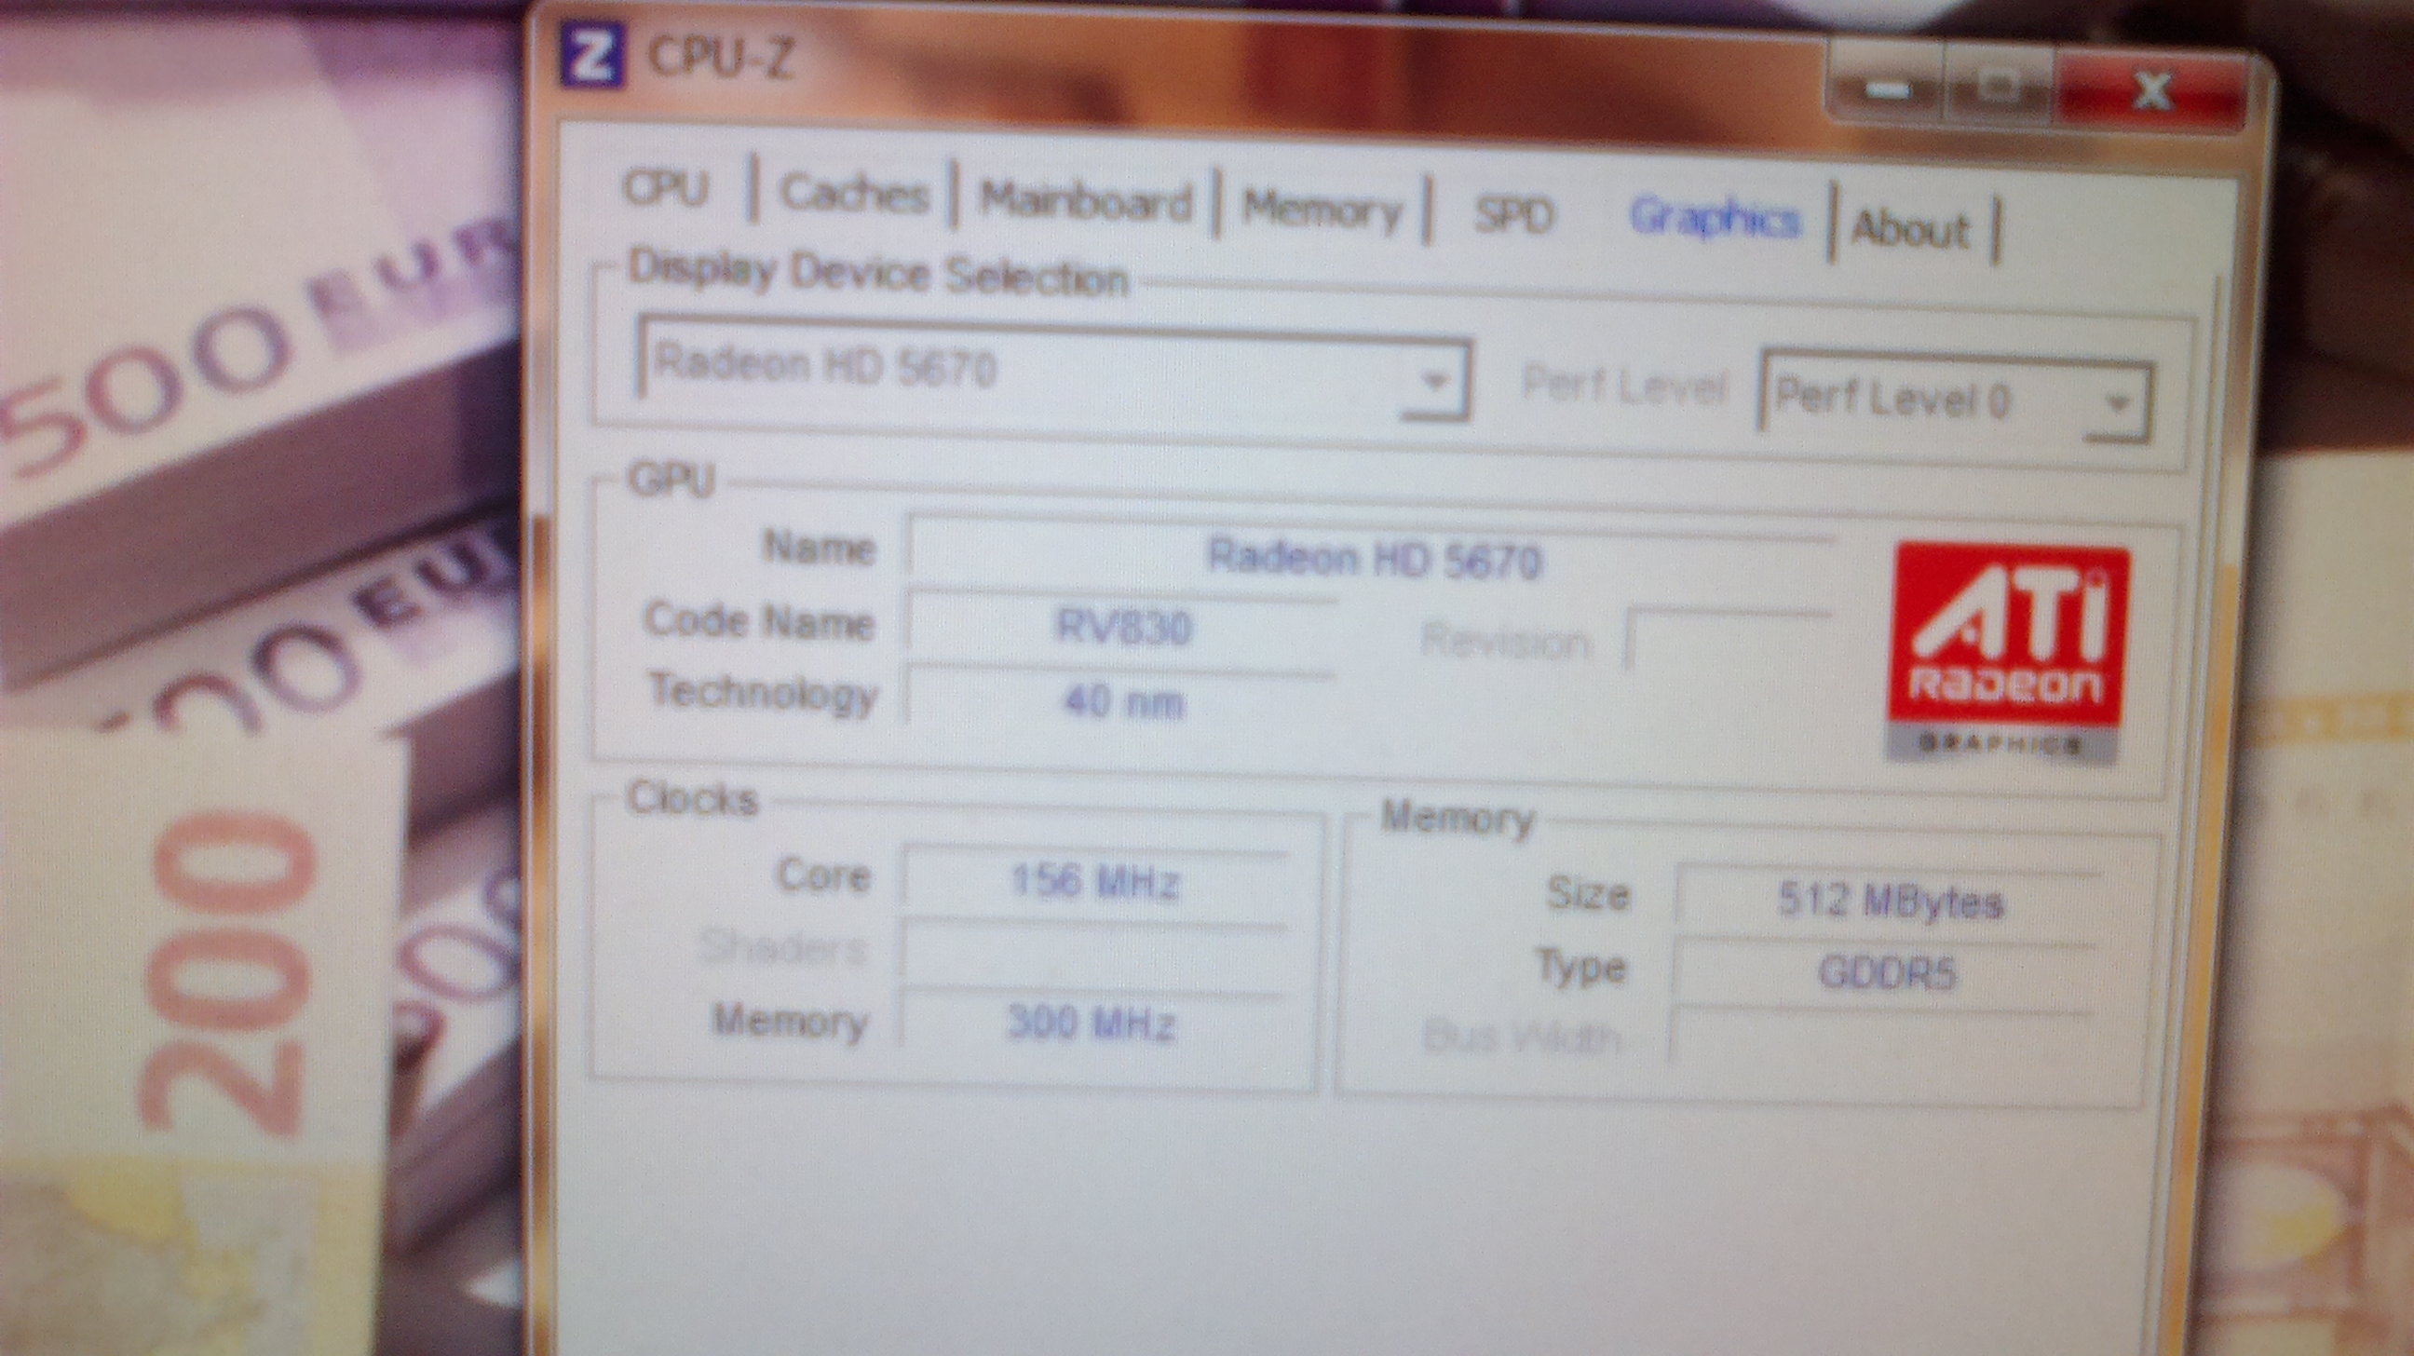Click the Core clock 156 MHz field
Viewport: 2414px width, 1356px height.
coord(1094,882)
